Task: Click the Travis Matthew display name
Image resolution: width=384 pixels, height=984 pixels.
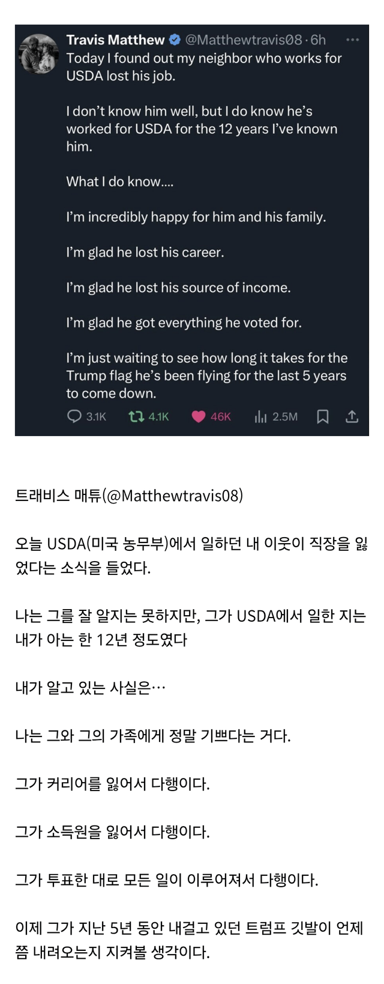Action: click(115, 40)
